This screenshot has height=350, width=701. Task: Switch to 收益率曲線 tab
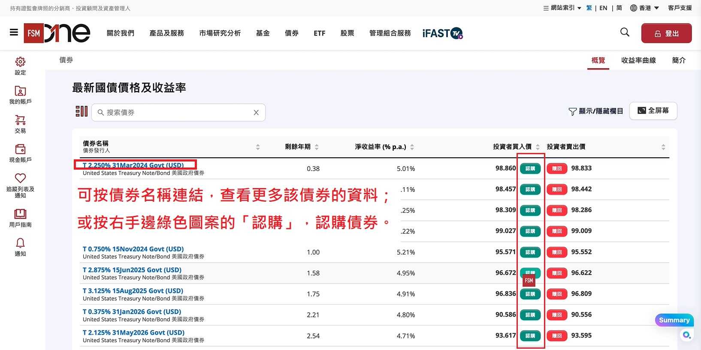pyautogui.click(x=639, y=60)
